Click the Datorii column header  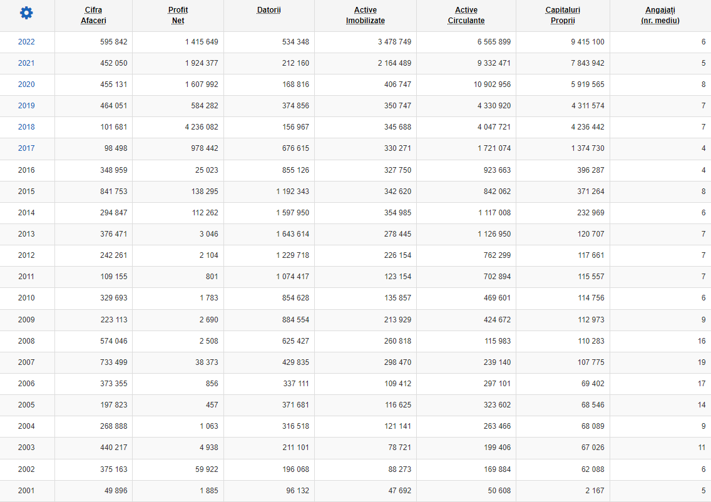pos(269,10)
